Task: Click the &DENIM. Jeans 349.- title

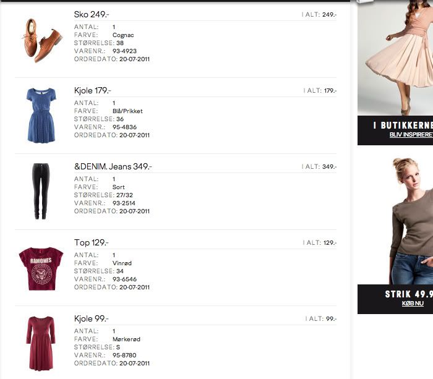Action: (x=113, y=166)
